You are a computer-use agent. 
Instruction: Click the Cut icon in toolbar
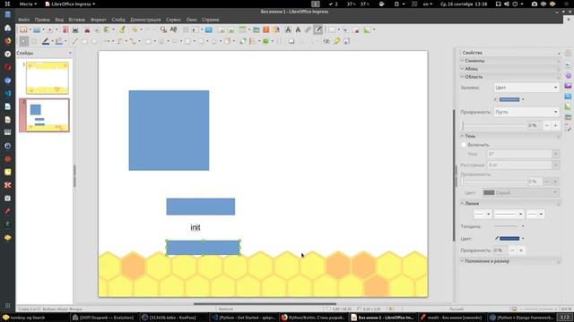tap(87, 30)
